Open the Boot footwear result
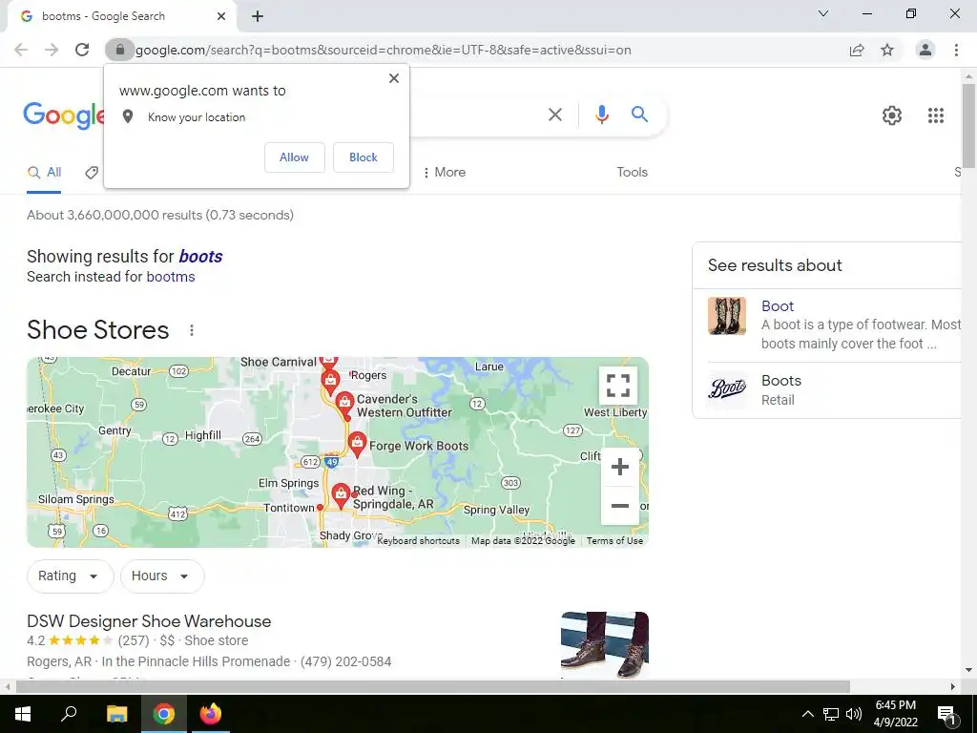This screenshot has height=733, width=977. tap(777, 306)
